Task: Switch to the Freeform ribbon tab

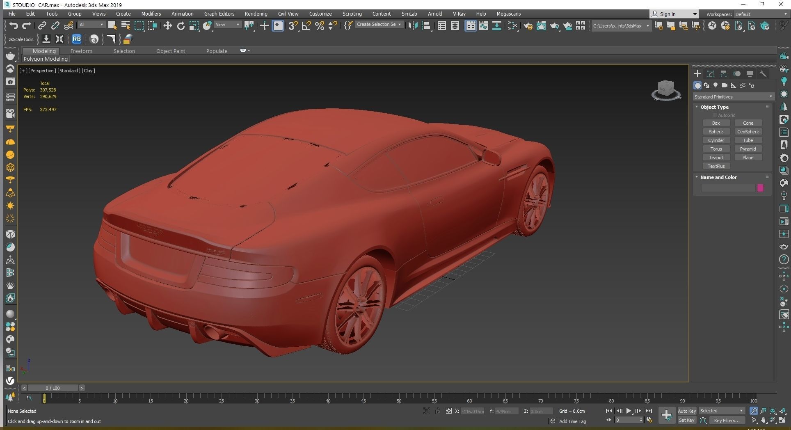Action: pos(81,51)
